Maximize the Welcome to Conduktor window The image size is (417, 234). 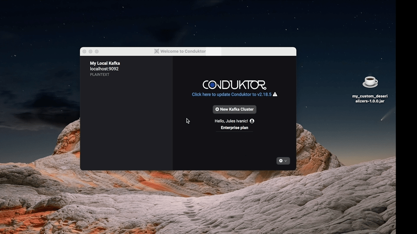pyautogui.click(x=97, y=52)
